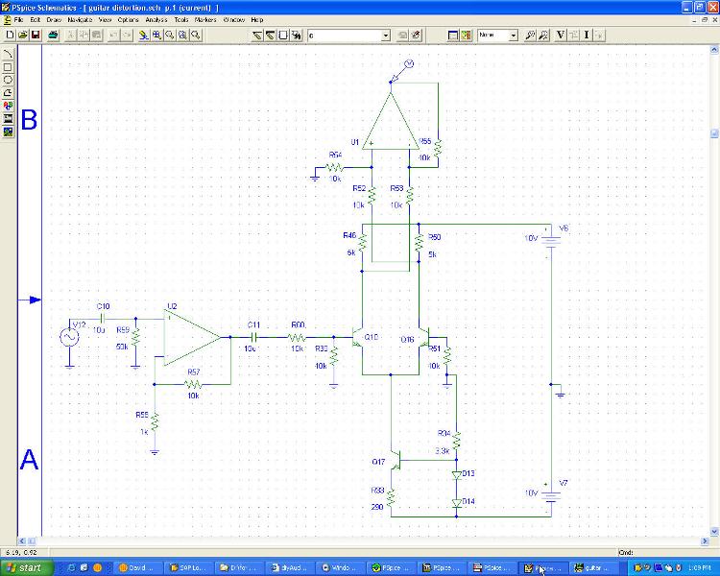This screenshot has width=720, height=576.
Task: Click the Insert Picture tool in left toolbar
Action: point(8,132)
